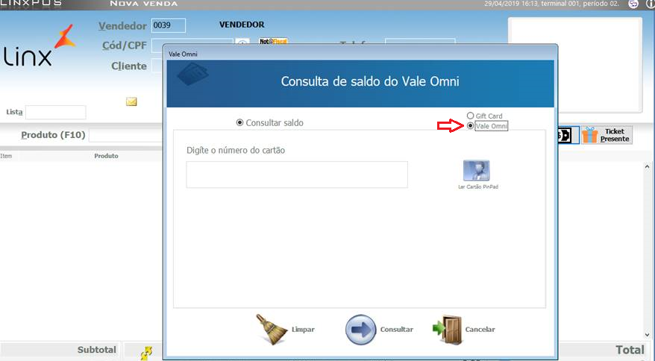Click the Ler Cartão PinPad icon

(x=477, y=171)
